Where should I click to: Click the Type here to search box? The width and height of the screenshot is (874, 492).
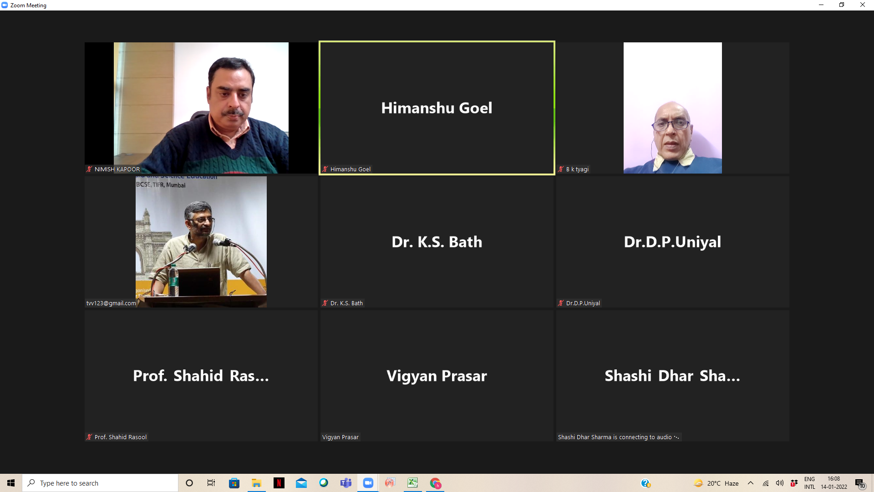(x=100, y=483)
